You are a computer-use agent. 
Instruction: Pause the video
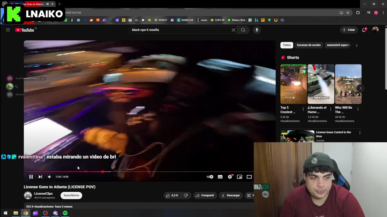(31, 177)
